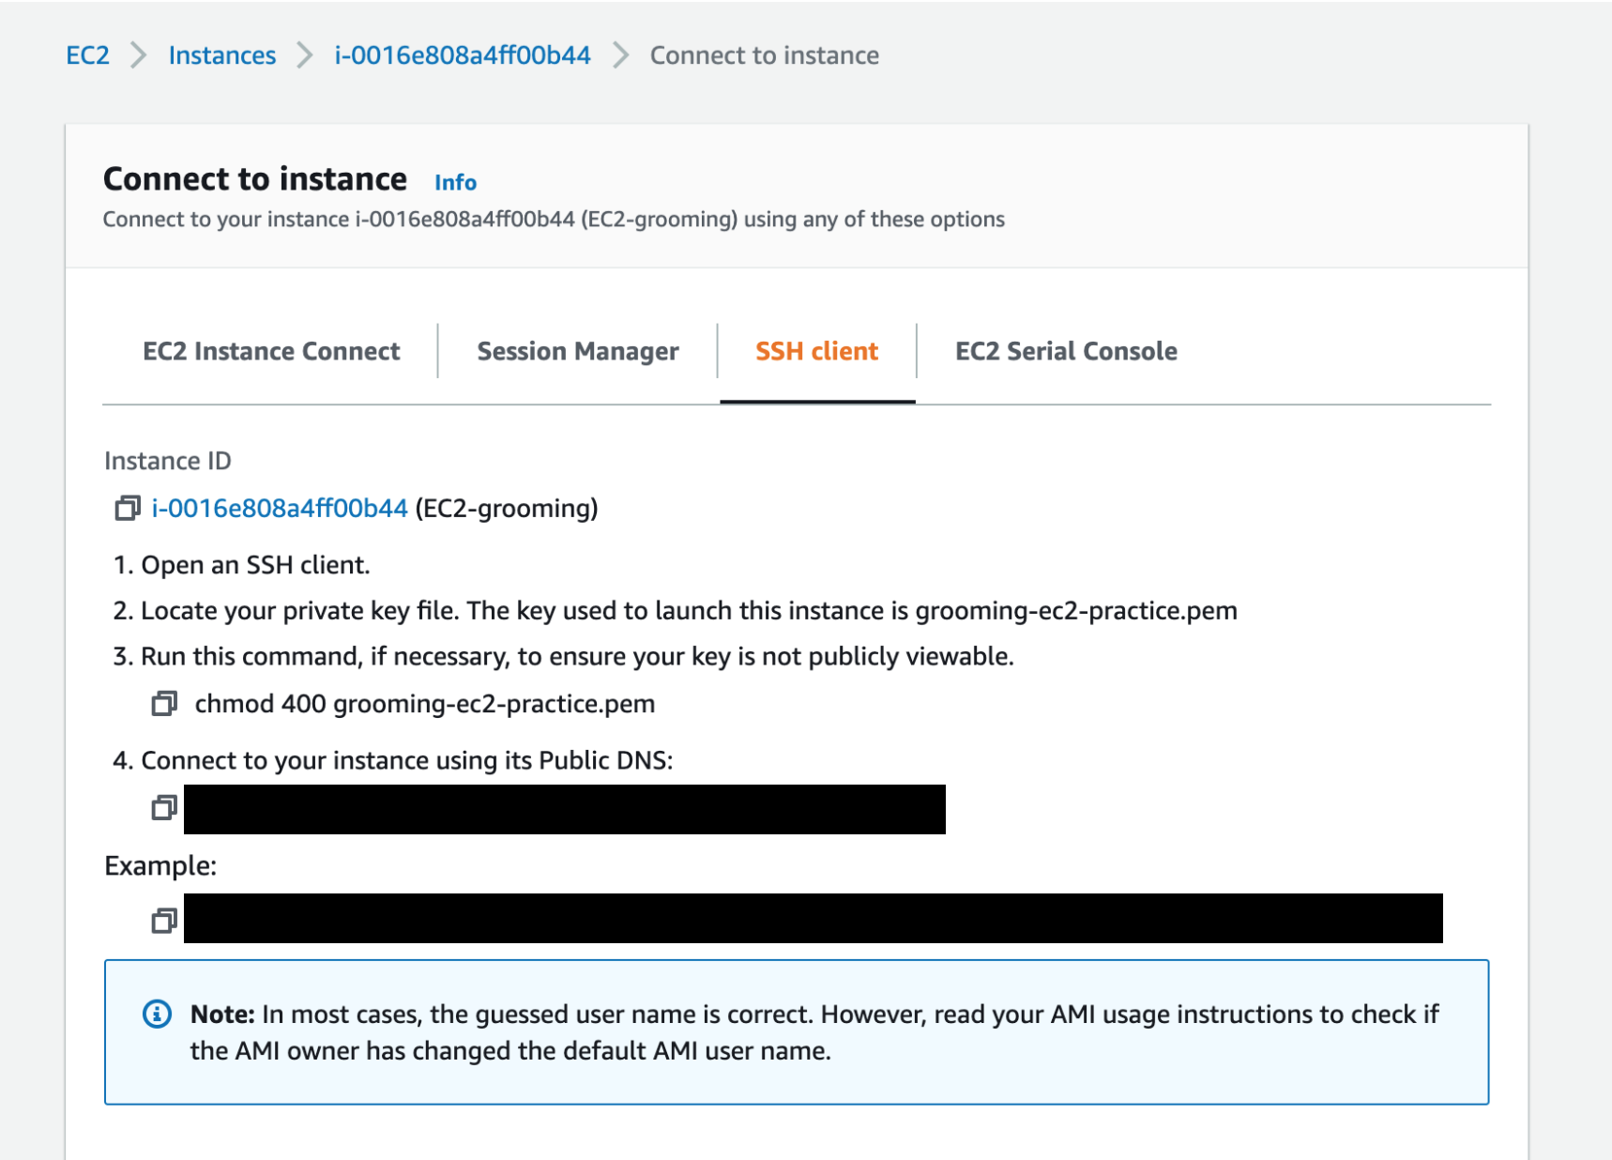Go to EC2 breadcrumb link

[x=88, y=55]
